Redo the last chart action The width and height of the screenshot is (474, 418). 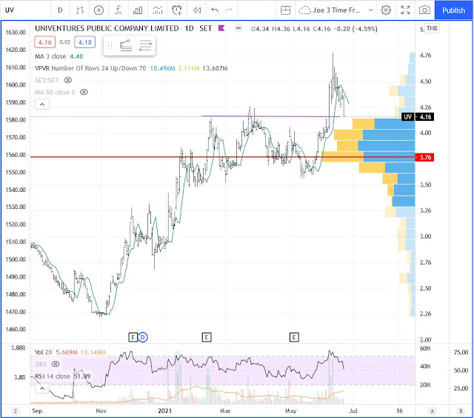click(229, 10)
